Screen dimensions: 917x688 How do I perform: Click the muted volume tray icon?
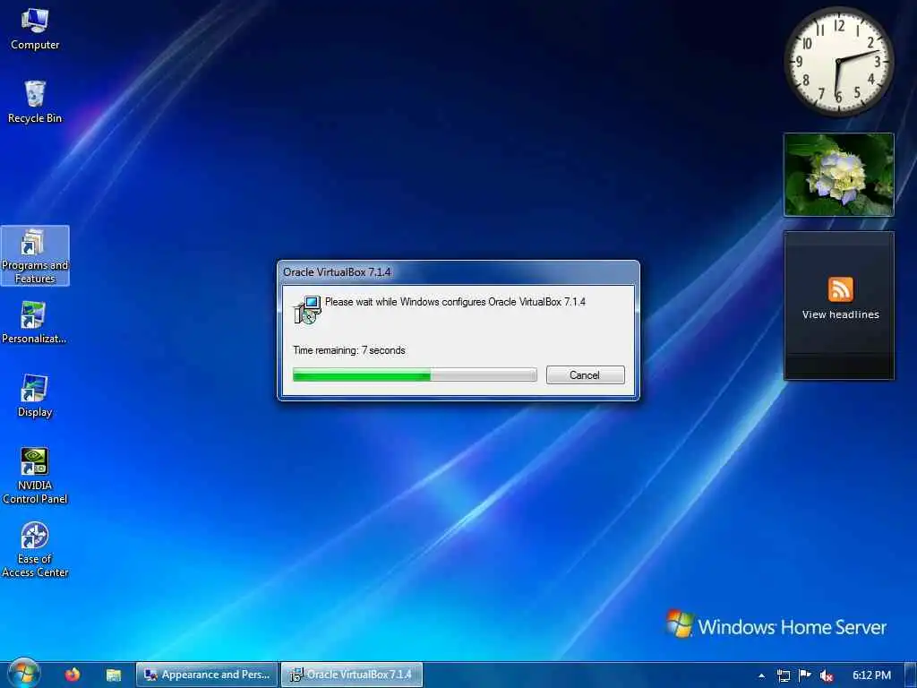point(827,675)
